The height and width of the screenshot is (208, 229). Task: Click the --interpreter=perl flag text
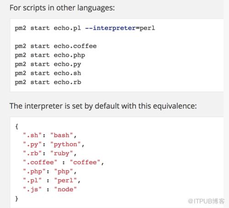tap(120, 28)
